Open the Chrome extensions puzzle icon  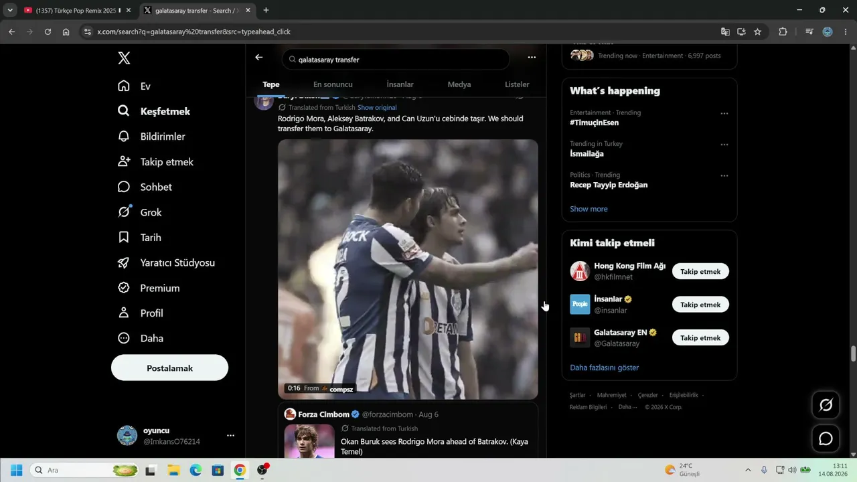point(783,31)
